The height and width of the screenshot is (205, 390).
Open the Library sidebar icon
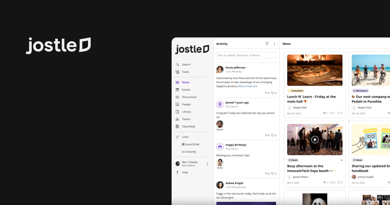[x=177, y=112]
